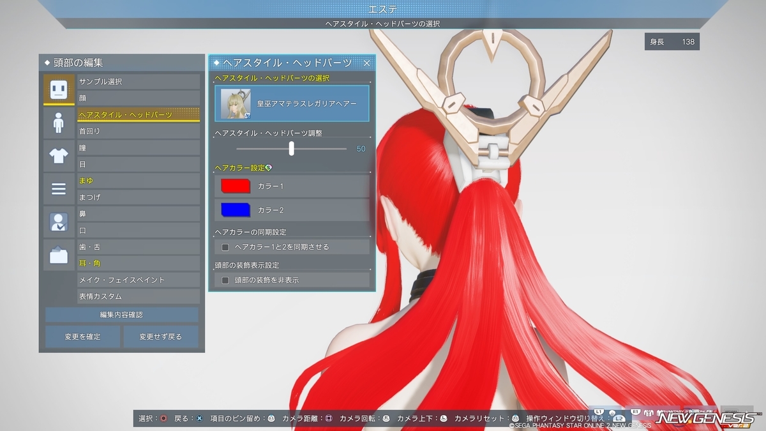The height and width of the screenshot is (431, 766).
Task: Click the ヘアカラーの同期設定 section label
Action: point(251,232)
